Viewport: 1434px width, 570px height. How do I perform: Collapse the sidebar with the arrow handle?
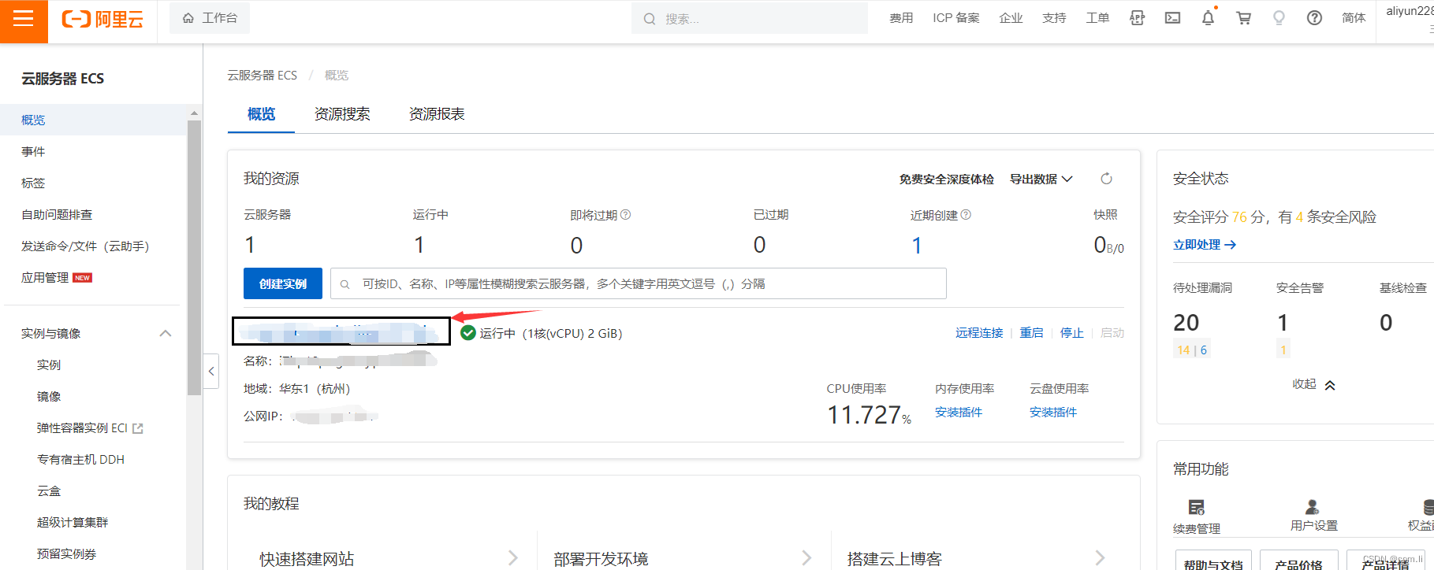211,371
